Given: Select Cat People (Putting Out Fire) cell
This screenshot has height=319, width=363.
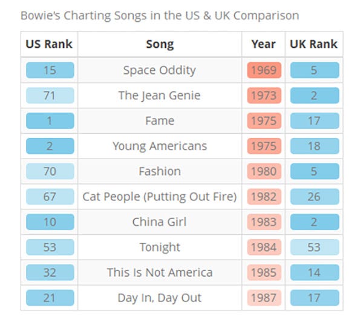Looking at the screenshot, I should 160,197.
